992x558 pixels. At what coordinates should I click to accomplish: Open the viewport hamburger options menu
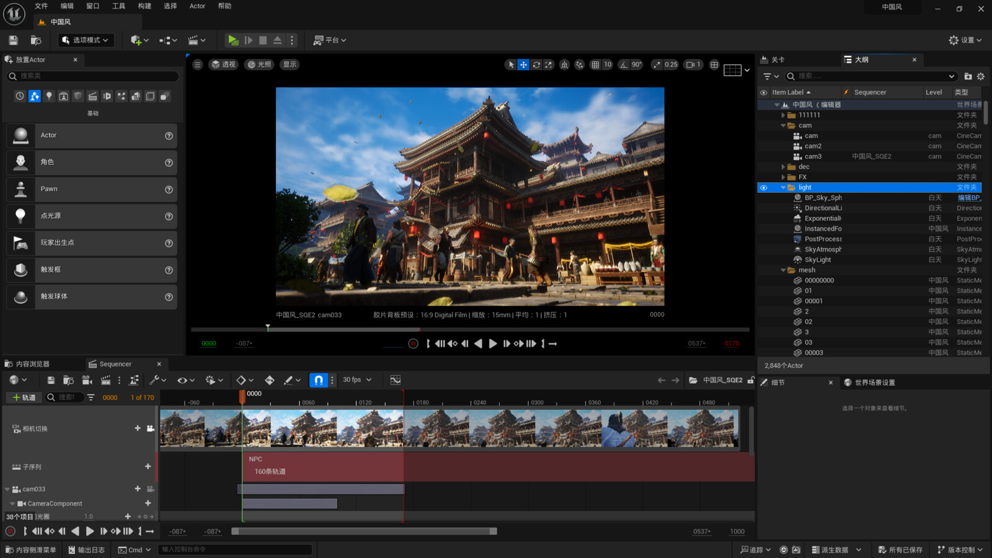coord(197,64)
